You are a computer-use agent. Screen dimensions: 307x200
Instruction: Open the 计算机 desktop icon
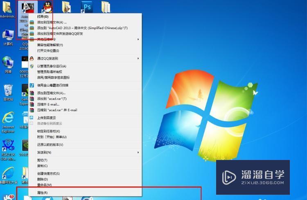coord(8,38)
